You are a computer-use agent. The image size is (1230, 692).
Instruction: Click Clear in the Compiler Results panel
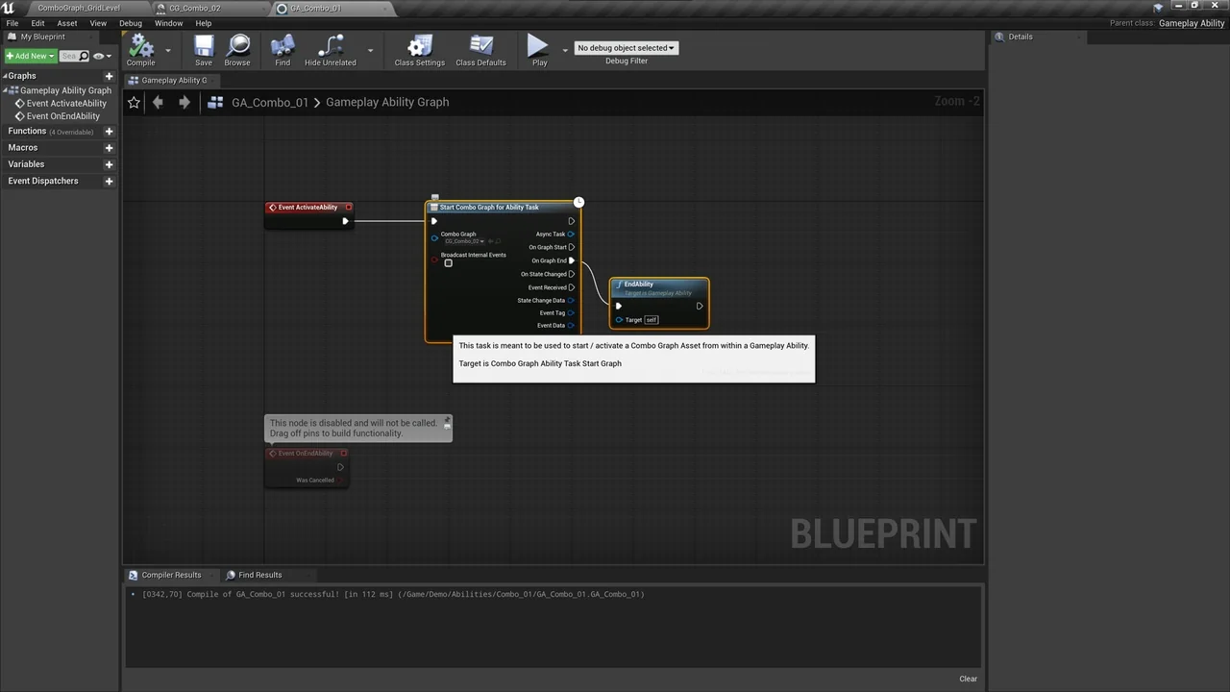pyautogui.click(x=968, y=679)
